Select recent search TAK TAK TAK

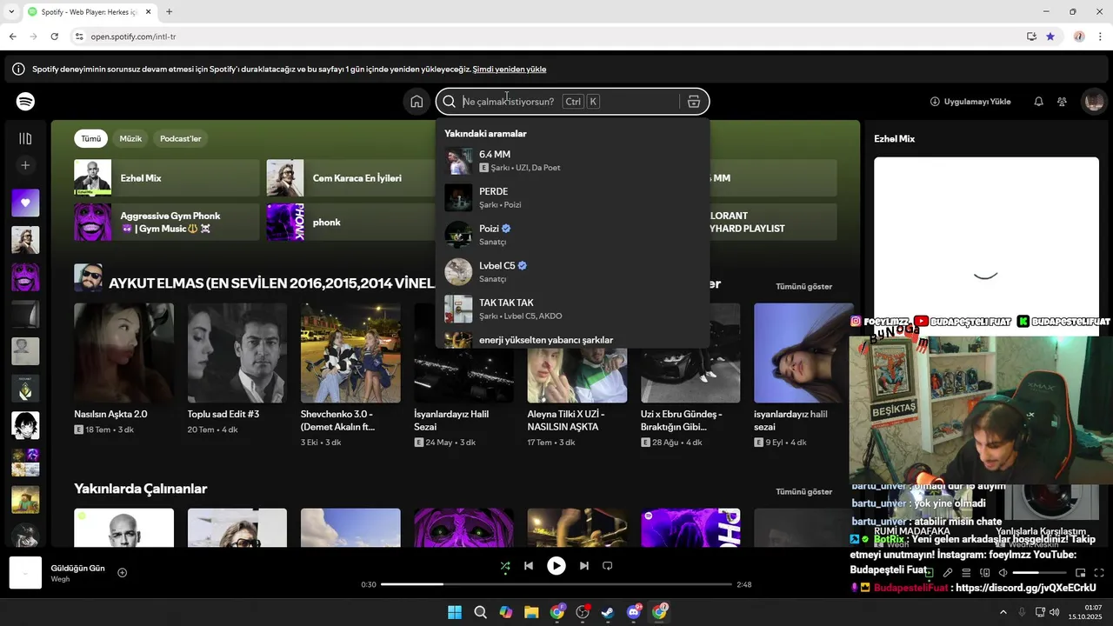(x=572, y=309)
